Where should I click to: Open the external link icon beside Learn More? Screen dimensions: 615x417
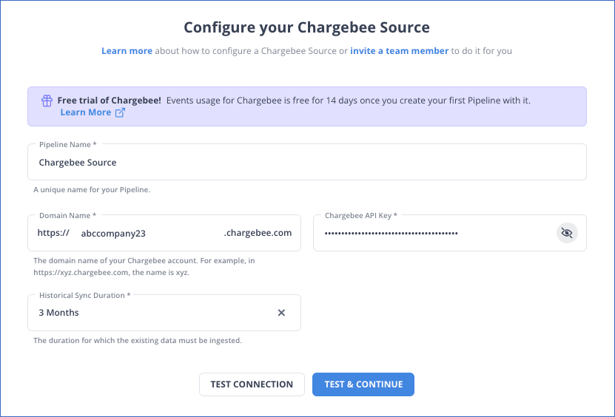tap(120, 112)
